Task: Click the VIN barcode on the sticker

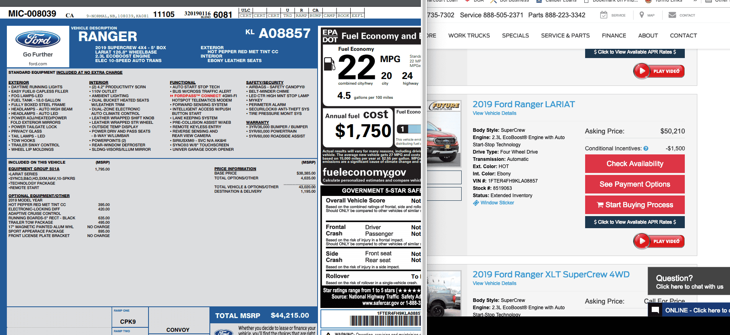Action: point(385,321)
